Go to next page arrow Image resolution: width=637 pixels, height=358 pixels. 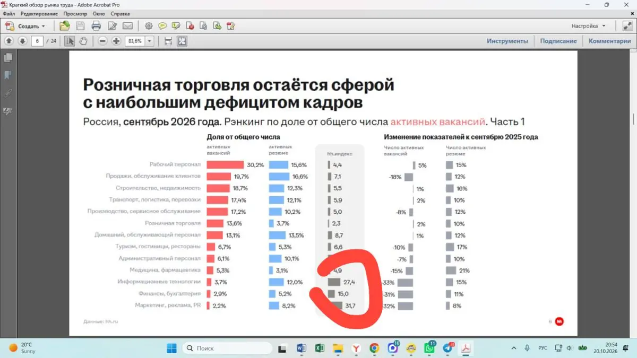tap(22, 41)
